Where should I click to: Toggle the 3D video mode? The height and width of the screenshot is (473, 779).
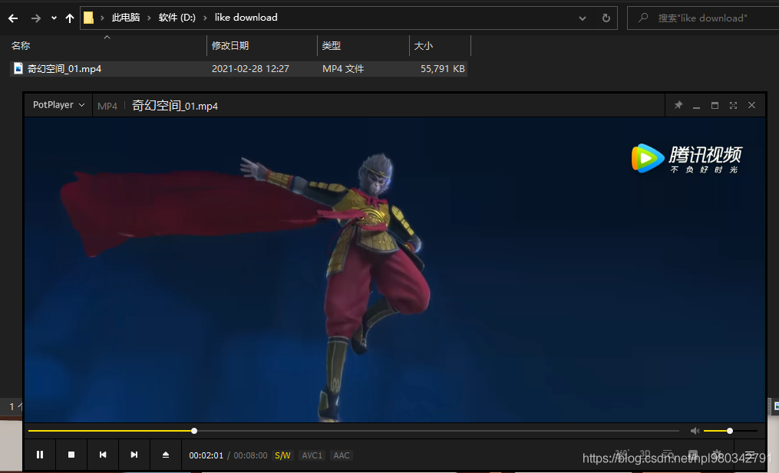tap(645, 454)
